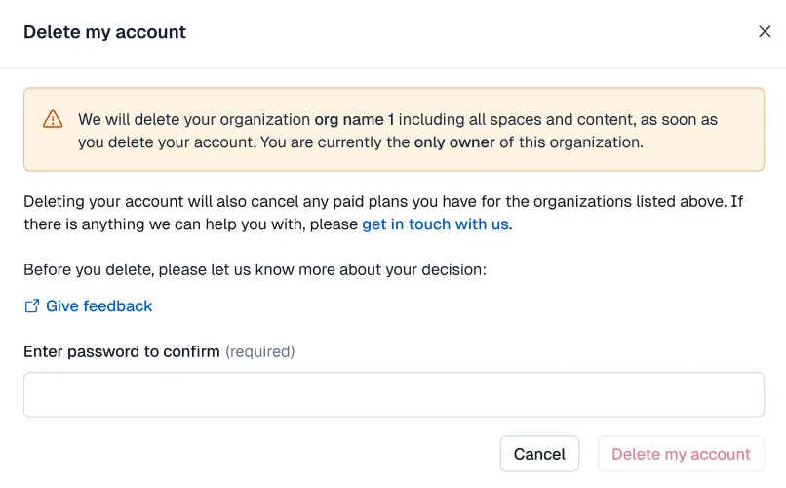Click the 'Enter password to confirm' label
This screenshot has width=786, height=488.
click(122, 351)
